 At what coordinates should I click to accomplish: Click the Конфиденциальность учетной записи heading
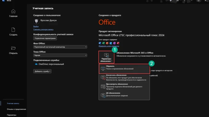(x=53, y=34)
